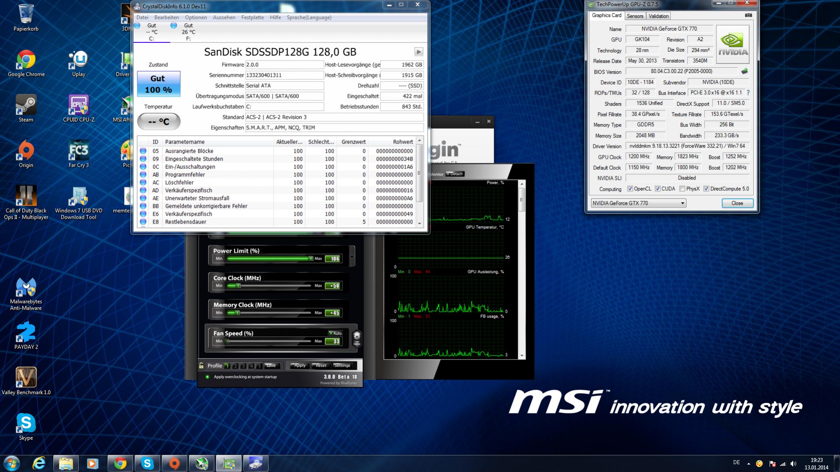
Task: Click the GPU-Z screenshot camera icon
Action: [748, 15]
